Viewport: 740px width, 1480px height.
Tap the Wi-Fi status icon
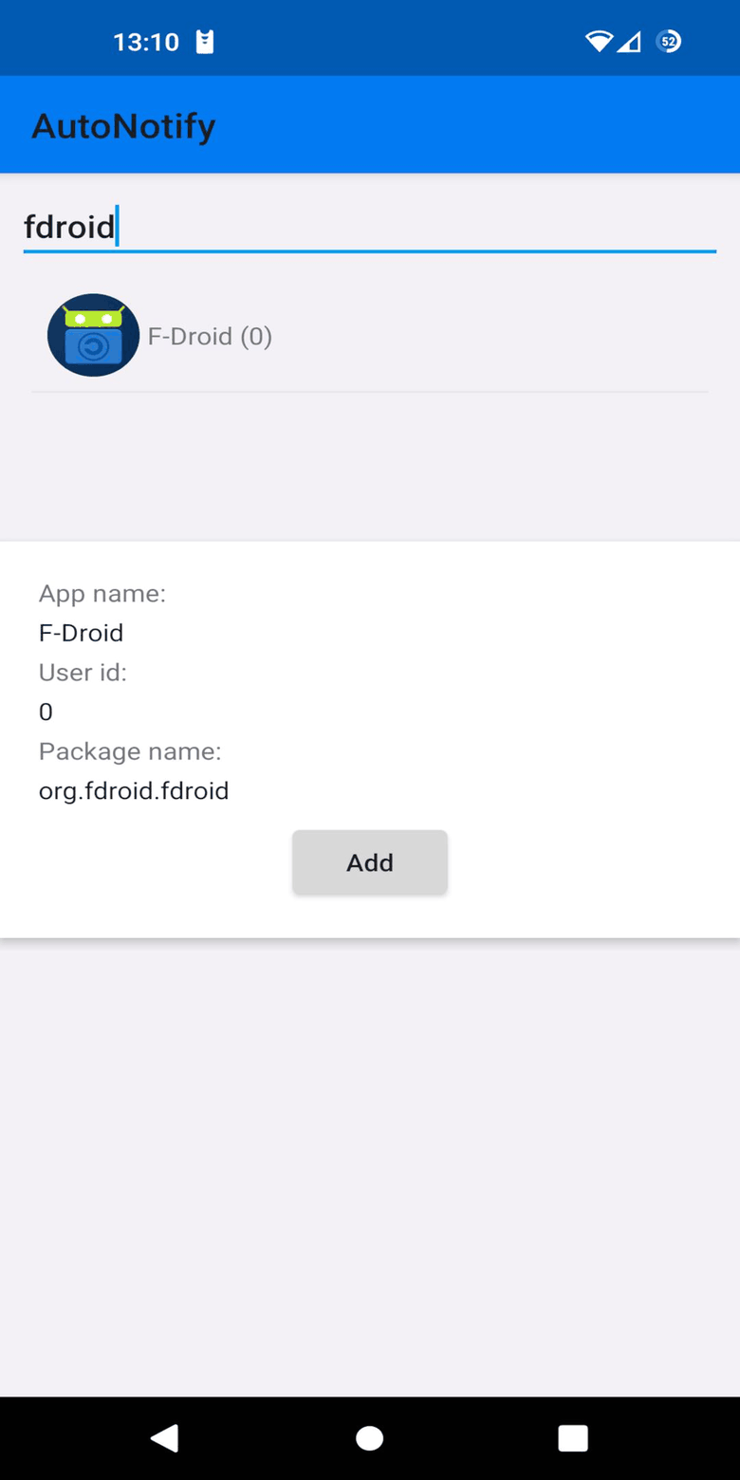coord(599,42)
